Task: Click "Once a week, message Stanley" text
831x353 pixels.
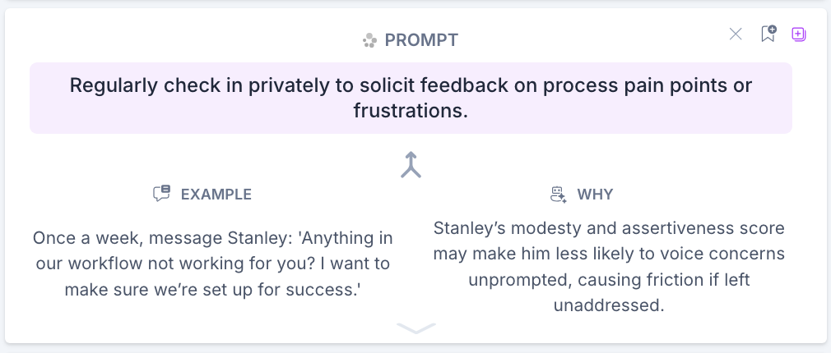Action: click(x=146, y=238)
